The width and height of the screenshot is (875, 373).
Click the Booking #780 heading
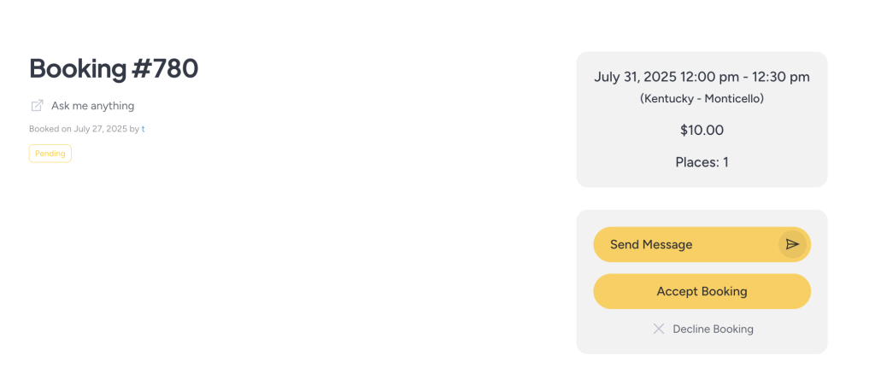tap(114, 68)
